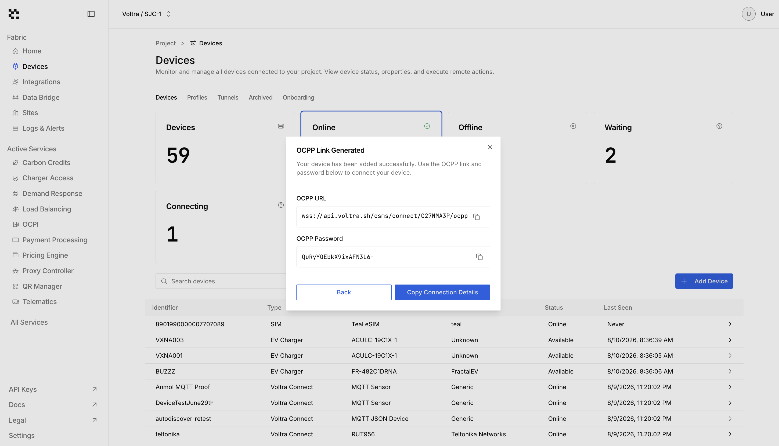779x446 pixels.
Task: Click the Voltra logo icon
Action: 14,14
